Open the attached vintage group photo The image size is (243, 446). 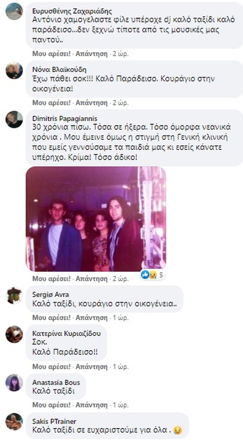pos(96,219)
